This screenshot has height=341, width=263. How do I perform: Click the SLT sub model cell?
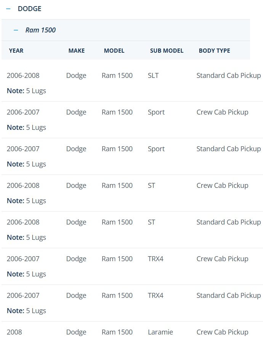153,76
